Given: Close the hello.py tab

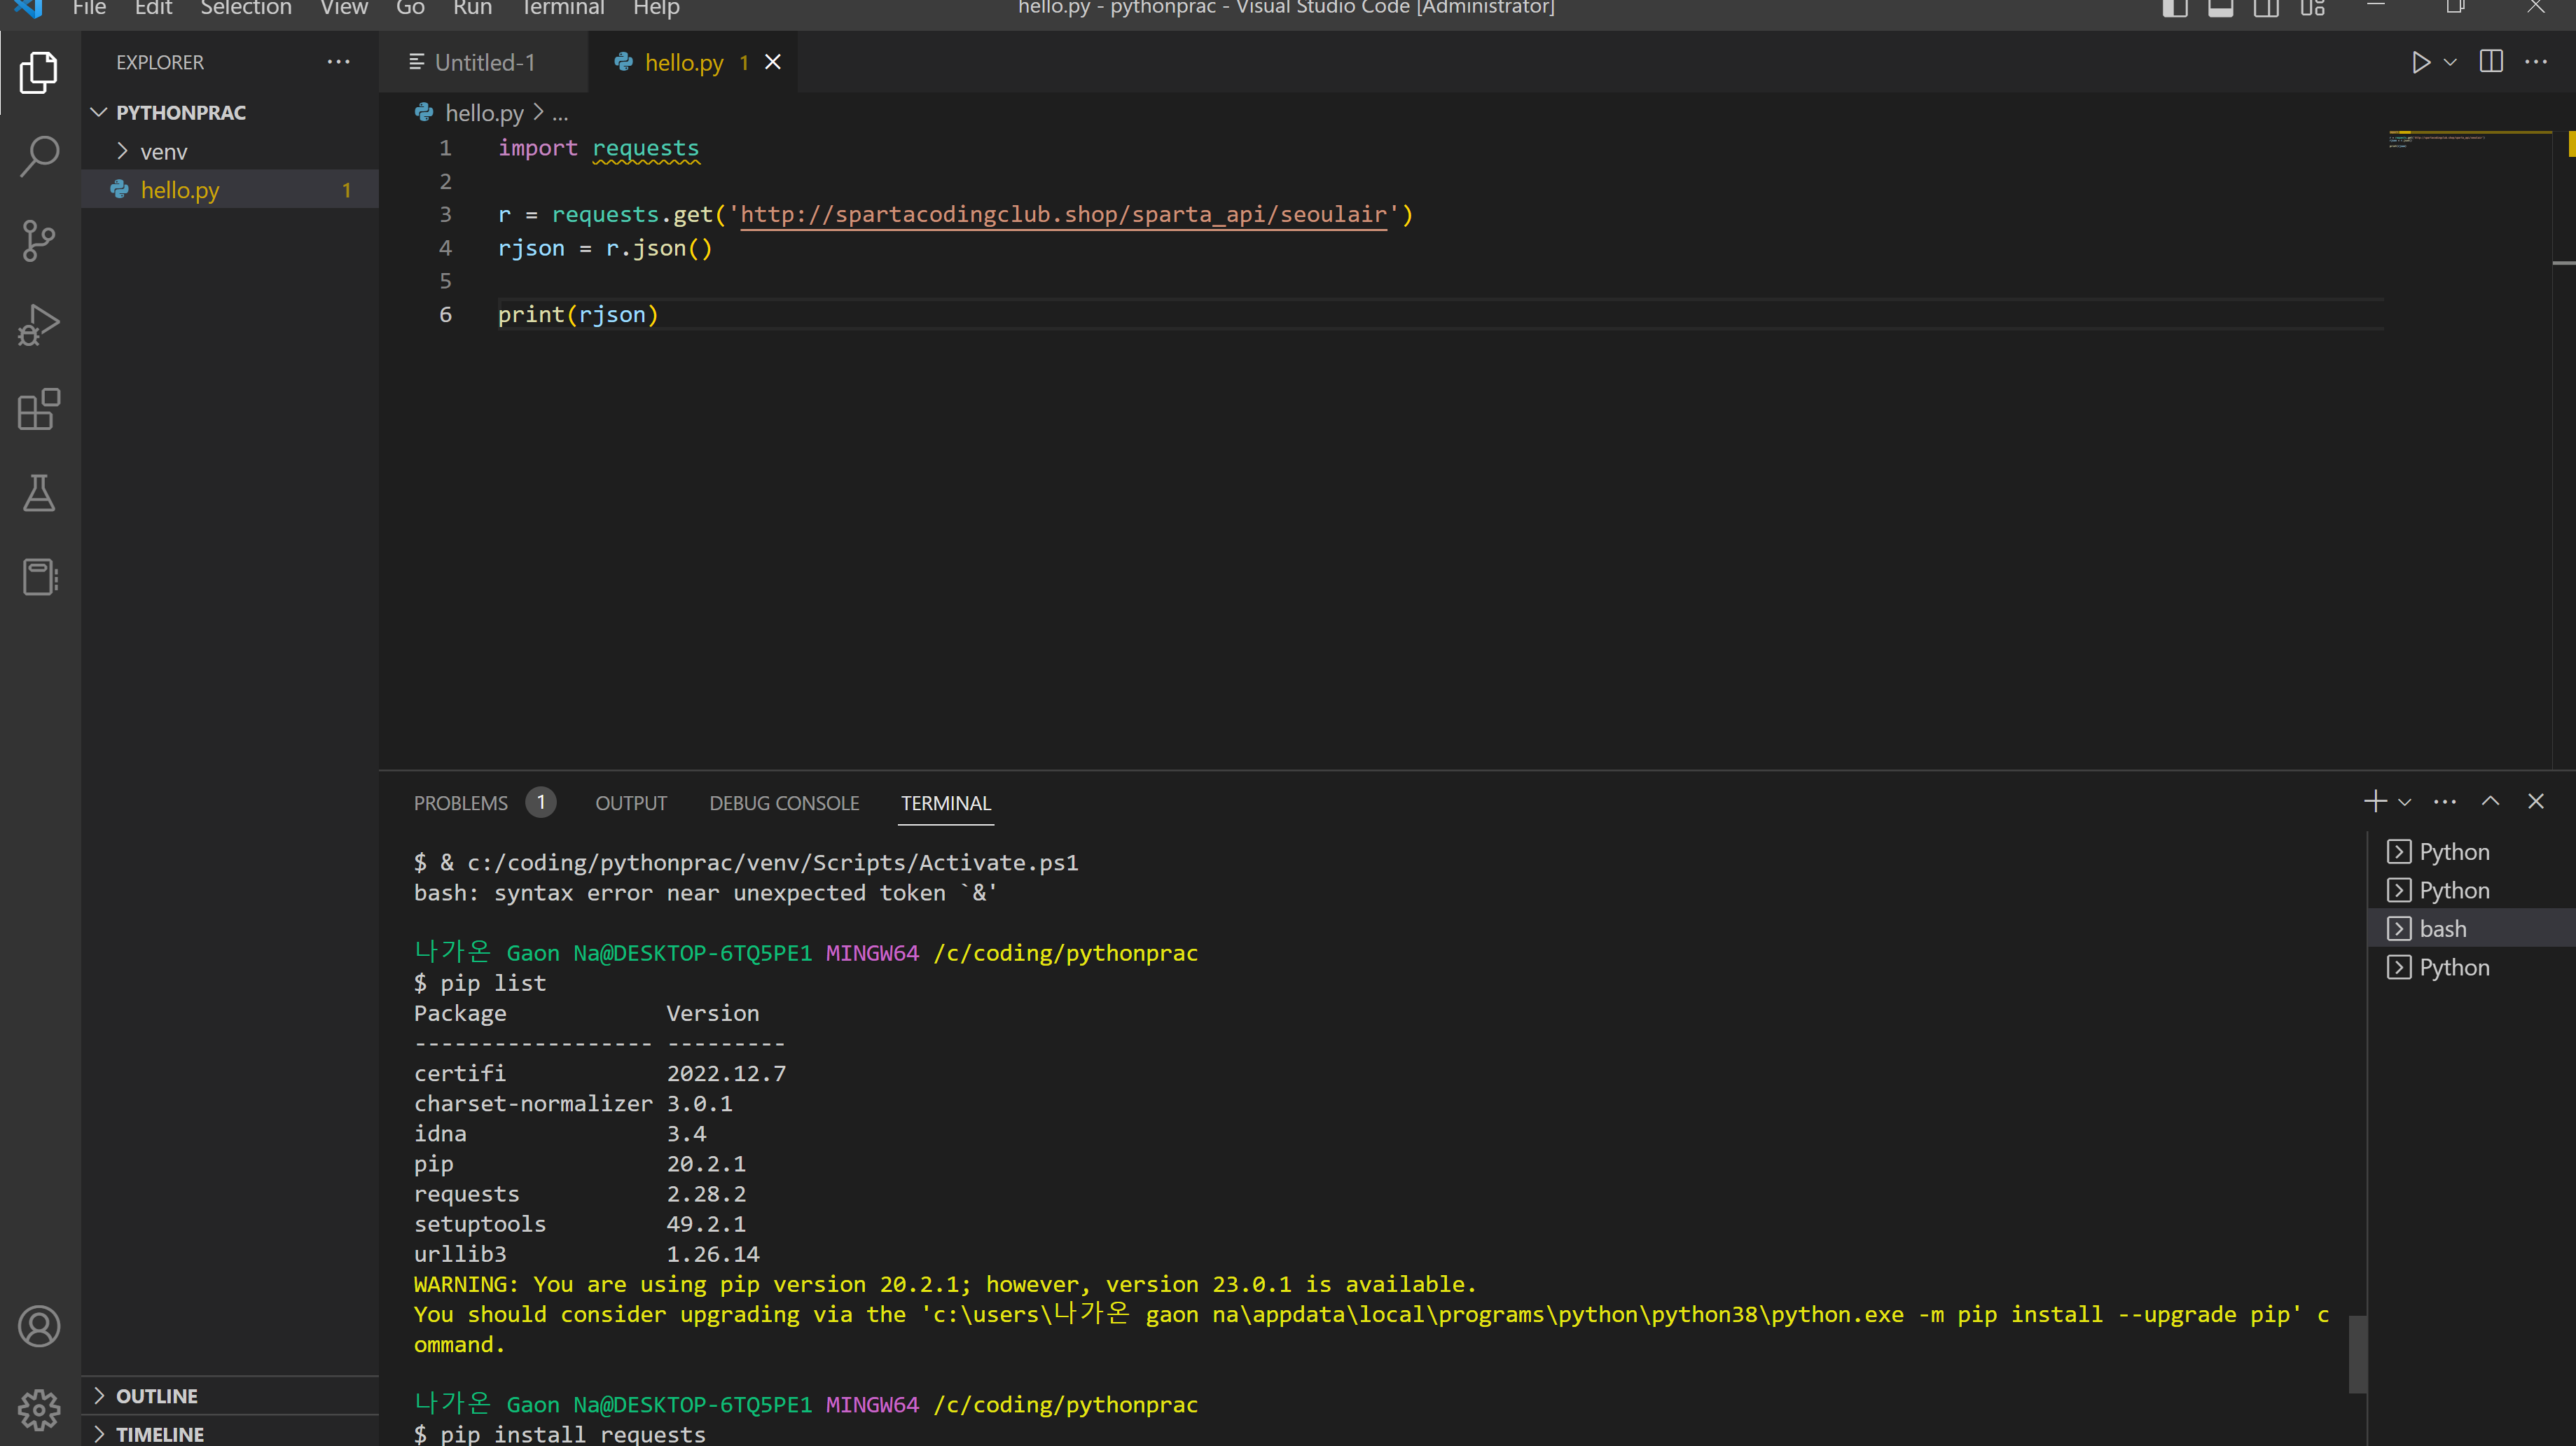Looking at the screenshot, I should [773, 62].
